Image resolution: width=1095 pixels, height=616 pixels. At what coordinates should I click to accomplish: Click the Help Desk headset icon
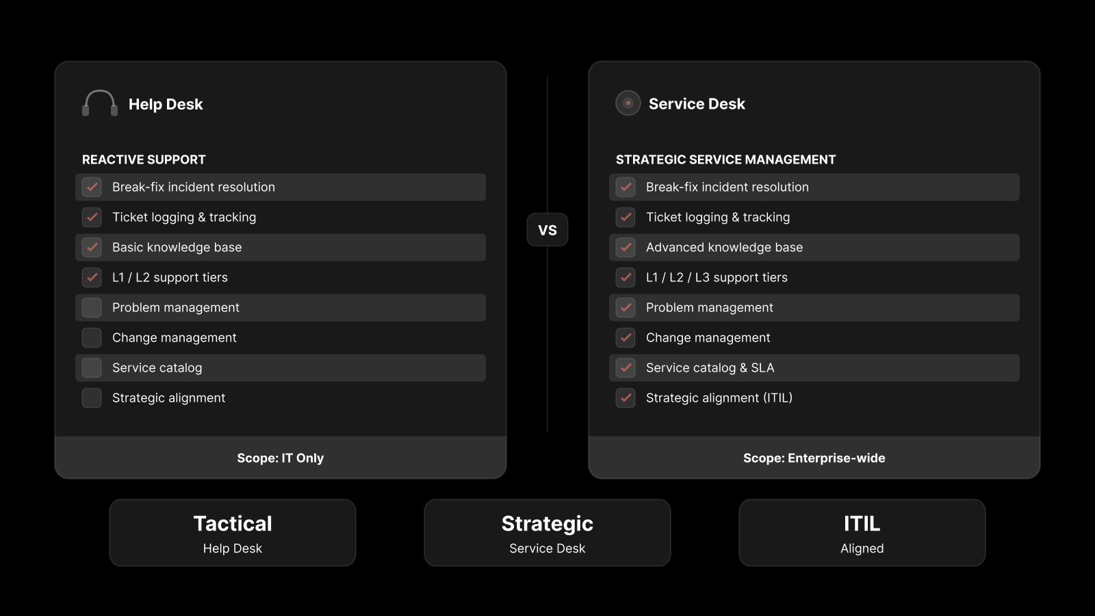tap(100, 103)
